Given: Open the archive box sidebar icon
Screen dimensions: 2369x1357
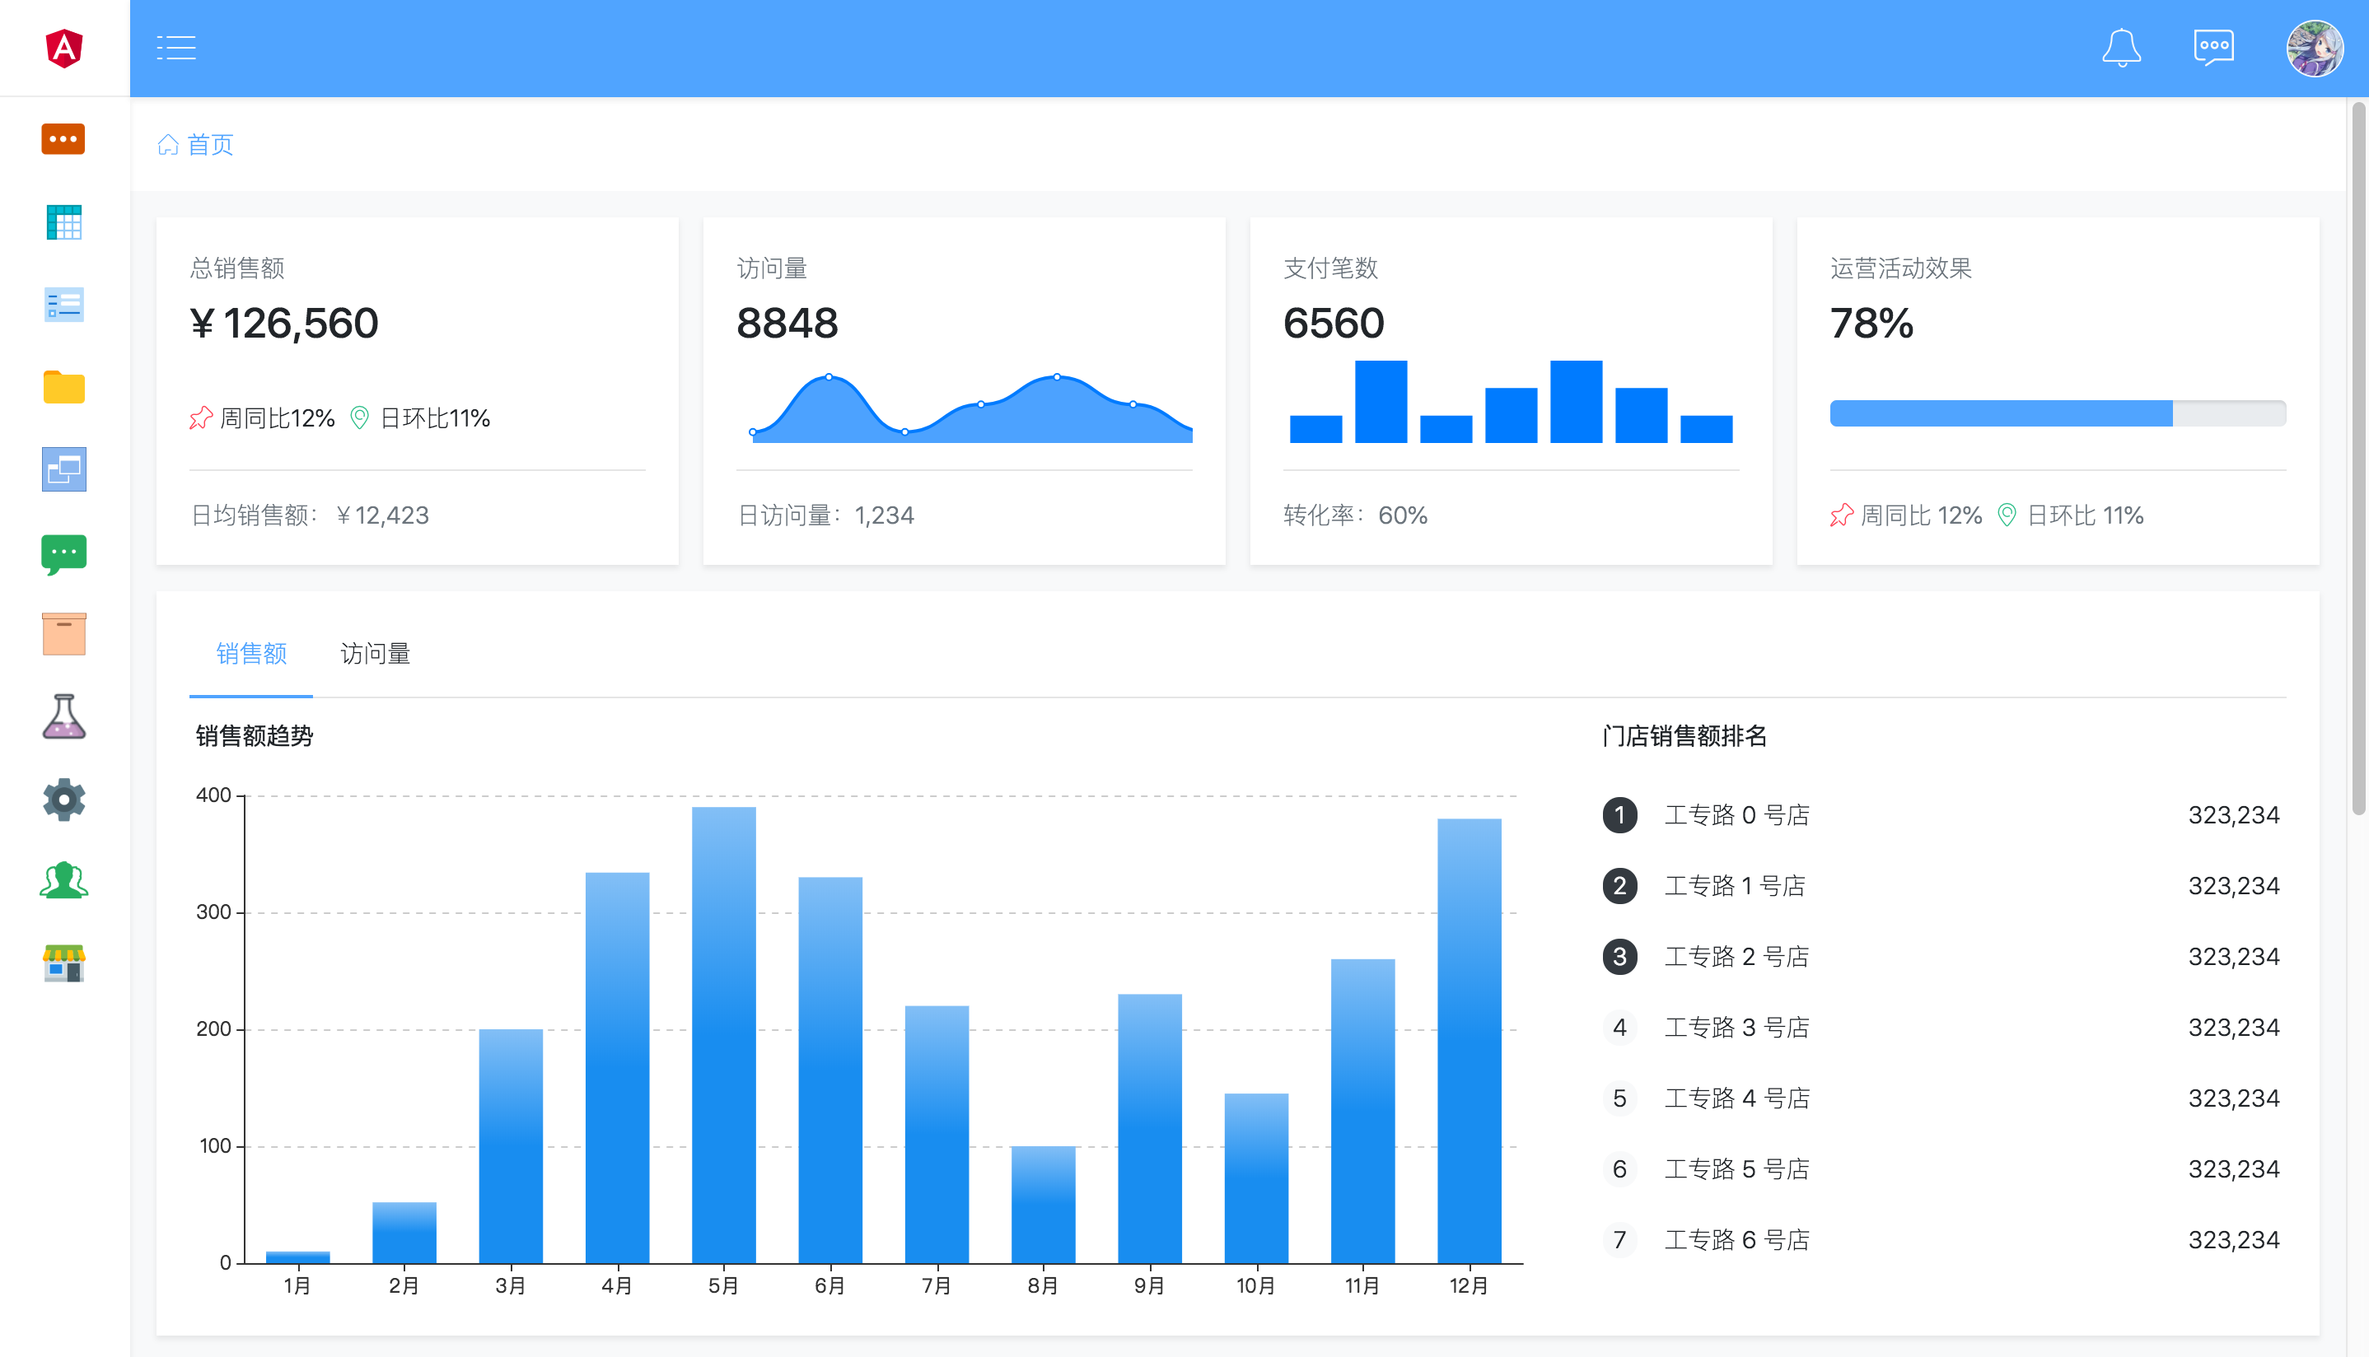Looking at the screenshot, I should pyautogui.click(x=63, y=634).
